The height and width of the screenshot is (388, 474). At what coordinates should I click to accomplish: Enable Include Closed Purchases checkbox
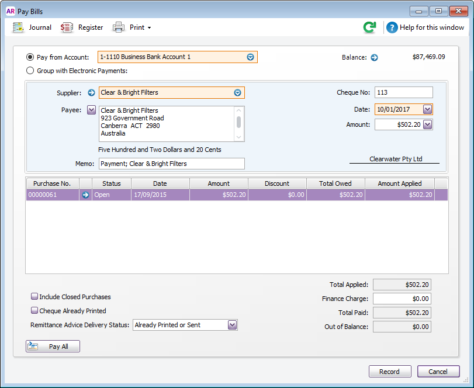click(x=34, y=297)
